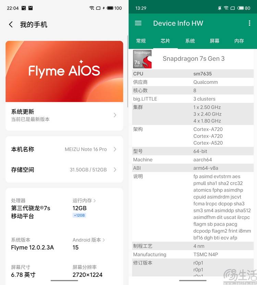The width and height of the screenshot is (257, 285).
Task: Tap the 当前已是最新版本 status text
Action: (30, 119)
